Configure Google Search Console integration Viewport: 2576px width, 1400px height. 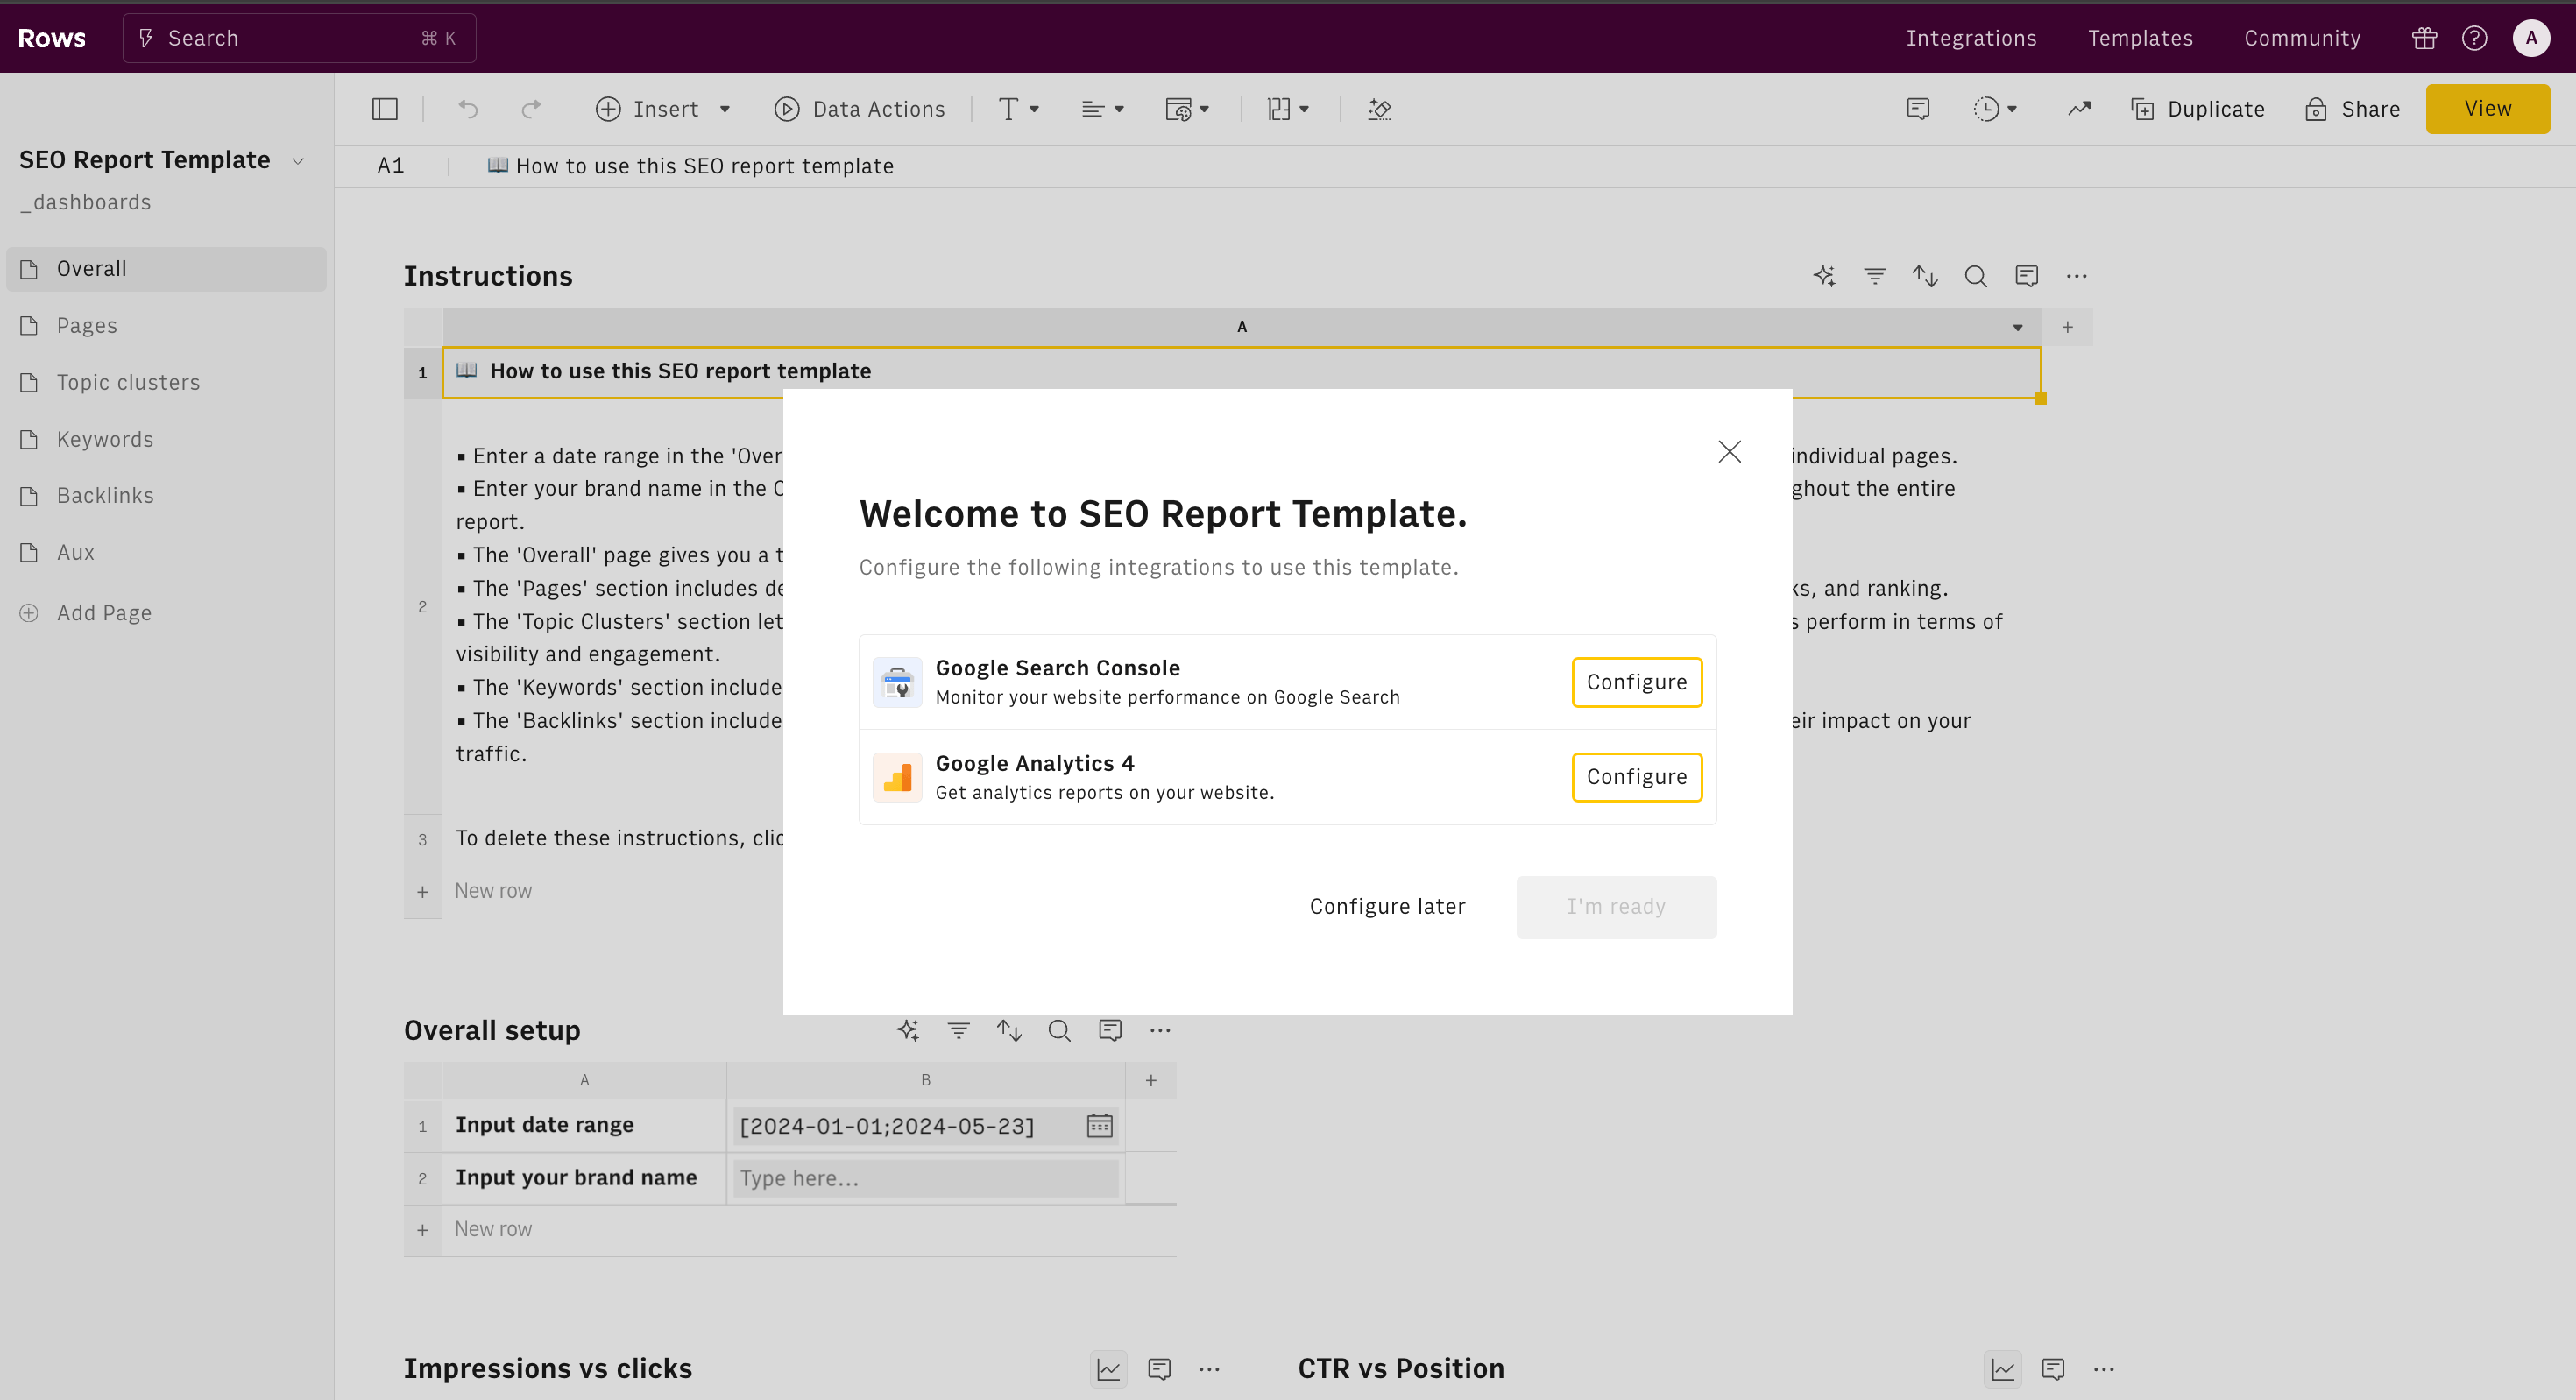pos(1636,682)
